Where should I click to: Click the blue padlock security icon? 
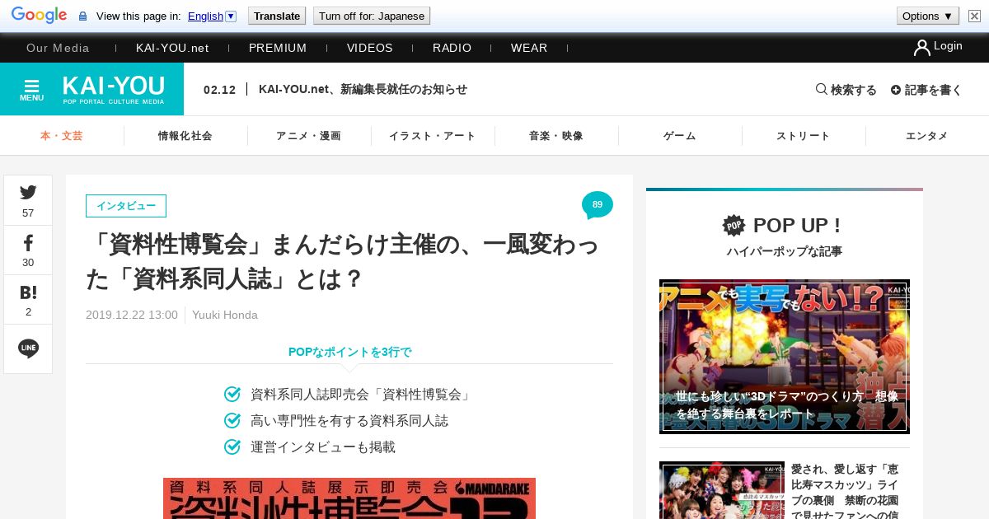click(x=82, y=16)
